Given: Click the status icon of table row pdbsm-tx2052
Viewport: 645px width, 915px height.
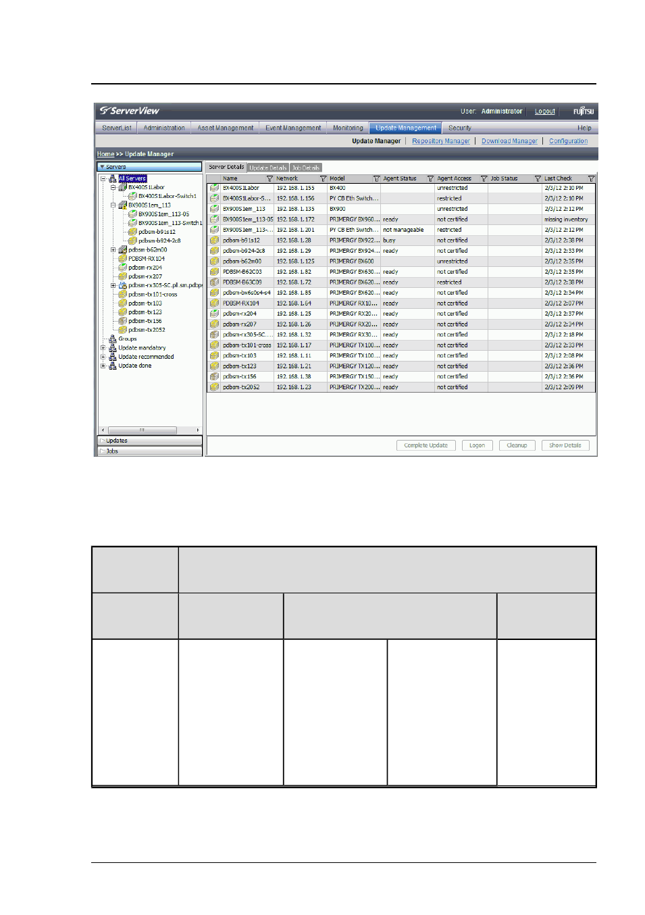Looking at the screenshot, I should (214, 387).
